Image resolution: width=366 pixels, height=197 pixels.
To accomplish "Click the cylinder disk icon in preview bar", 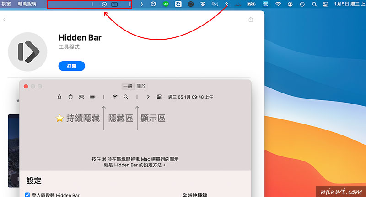I will 70,97.
